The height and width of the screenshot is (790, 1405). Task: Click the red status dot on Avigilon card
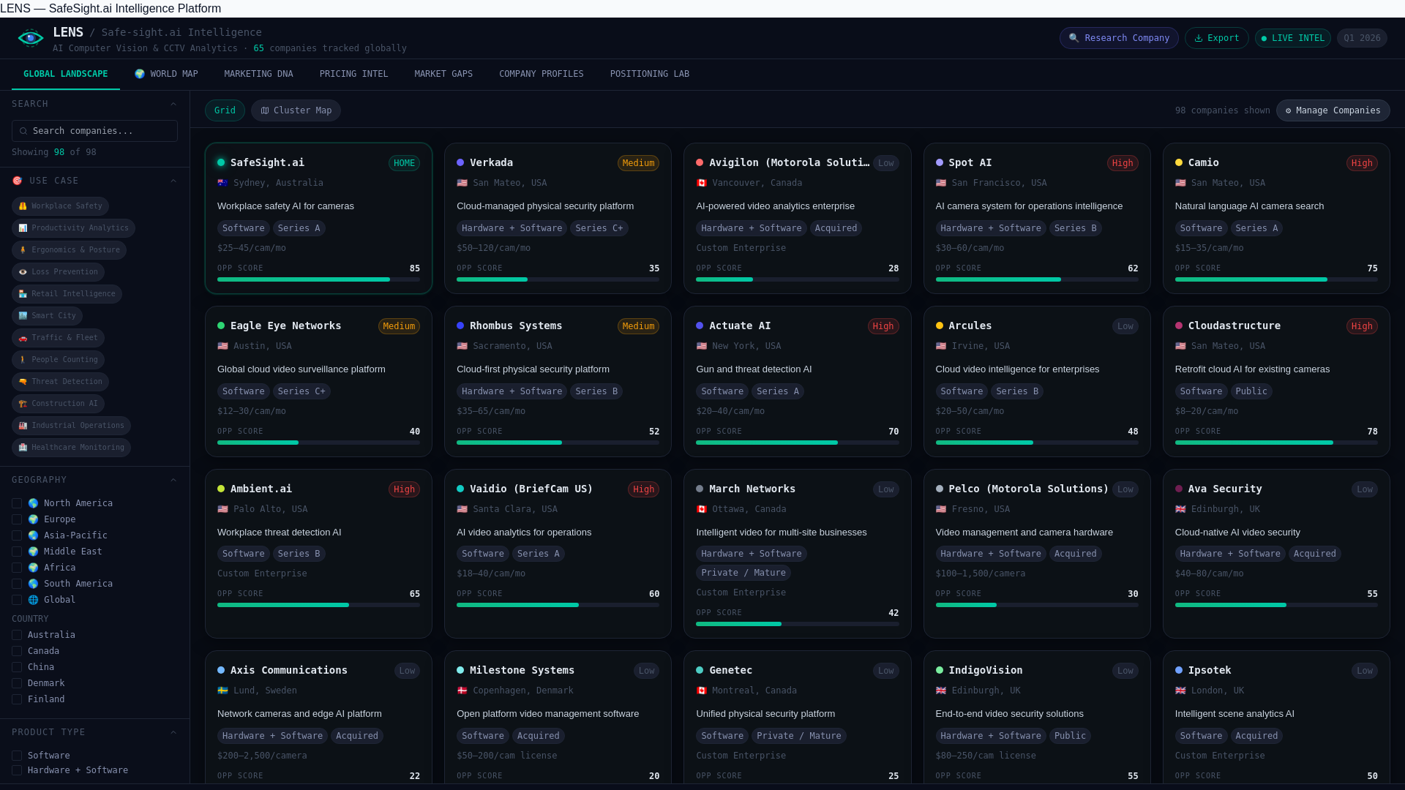point(700,162)
